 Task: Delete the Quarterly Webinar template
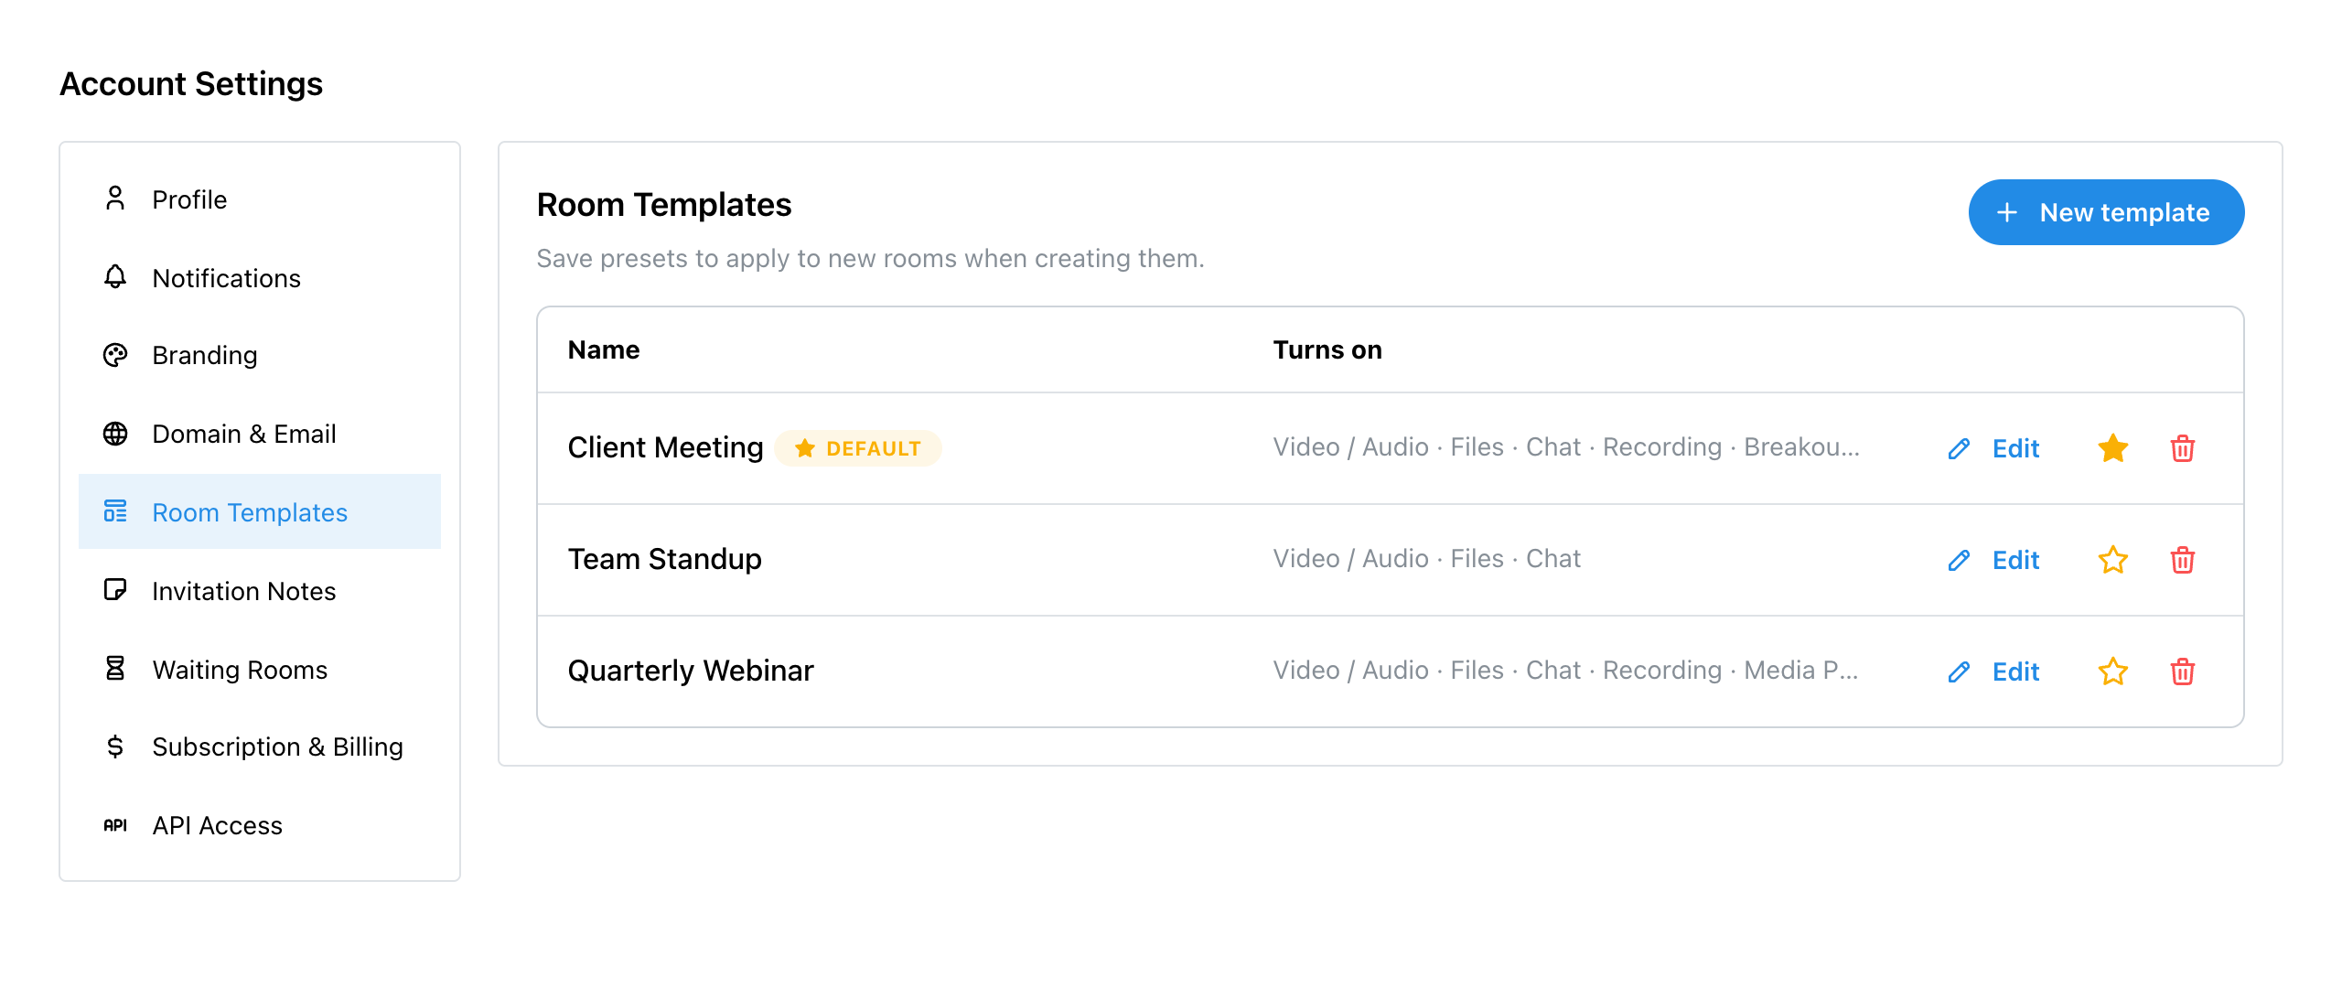point(2183,671)
